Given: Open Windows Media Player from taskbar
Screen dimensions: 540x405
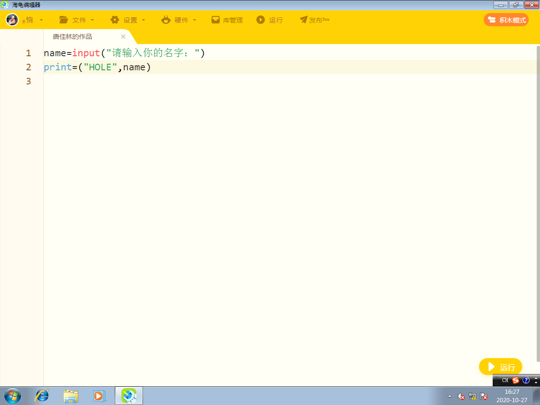Looking at the screenshot, I should (99, 396).
